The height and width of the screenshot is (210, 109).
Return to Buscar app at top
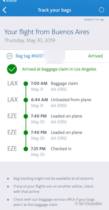(10, 1)
